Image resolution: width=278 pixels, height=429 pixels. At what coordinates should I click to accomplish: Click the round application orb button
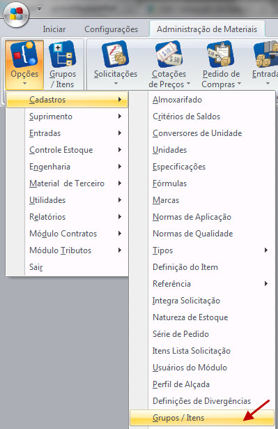pyautogui.click(x=16, y=15)
